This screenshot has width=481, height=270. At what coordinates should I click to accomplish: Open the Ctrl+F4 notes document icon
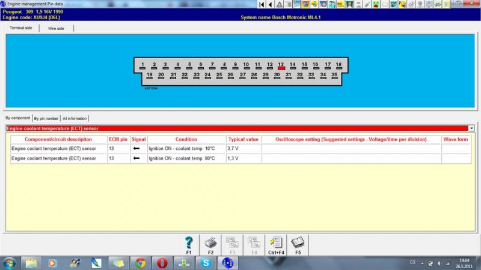(x=276, y=243)
